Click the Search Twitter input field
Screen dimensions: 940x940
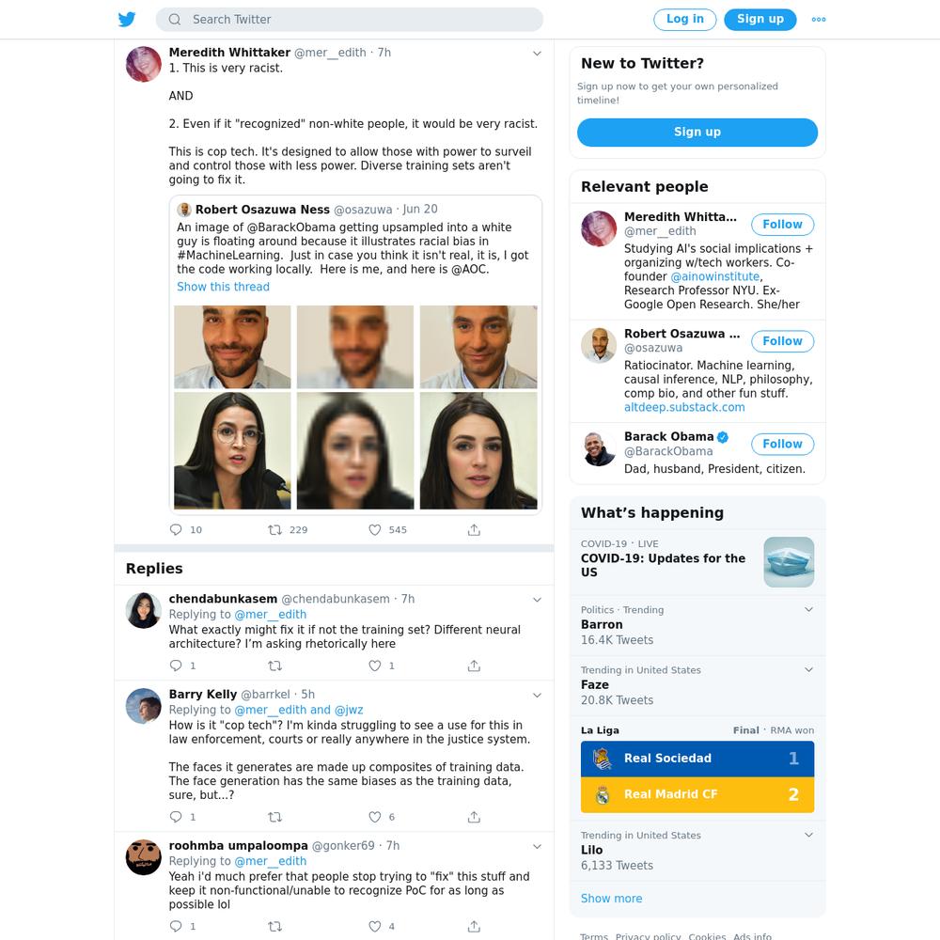[x=350, y=19]
